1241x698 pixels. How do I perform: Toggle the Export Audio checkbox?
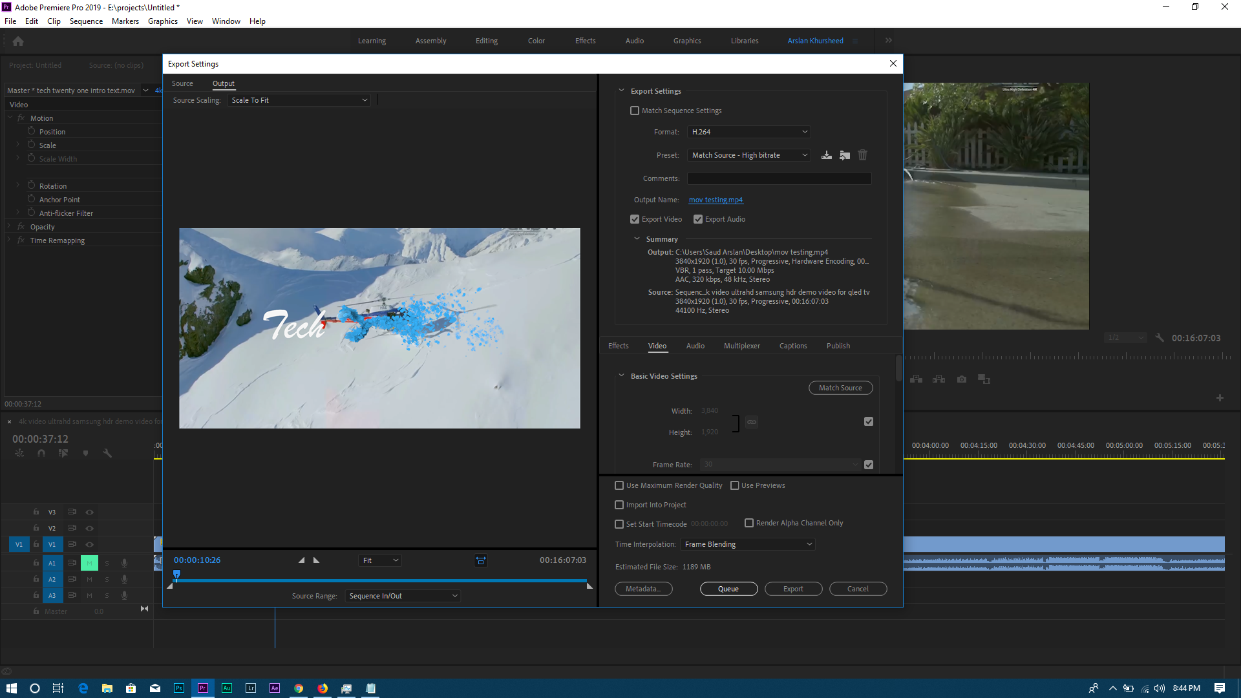pyautogui.click(x=698, y=219)
